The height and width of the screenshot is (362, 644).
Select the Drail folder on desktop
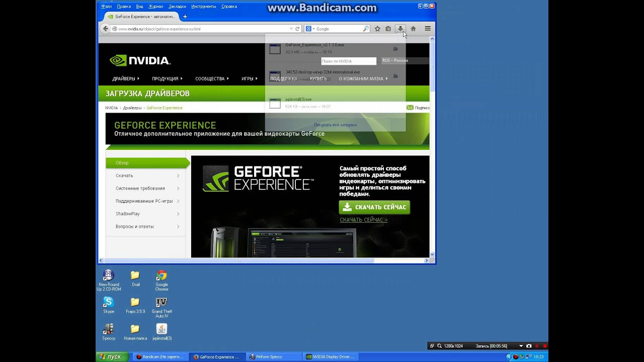(x=135, y=278)
